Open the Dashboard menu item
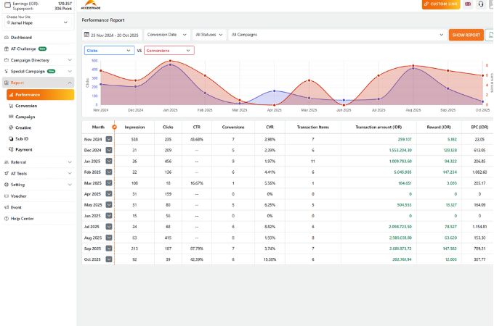The image size is (494, 326). pyautogui.click(x=21, y=37)
